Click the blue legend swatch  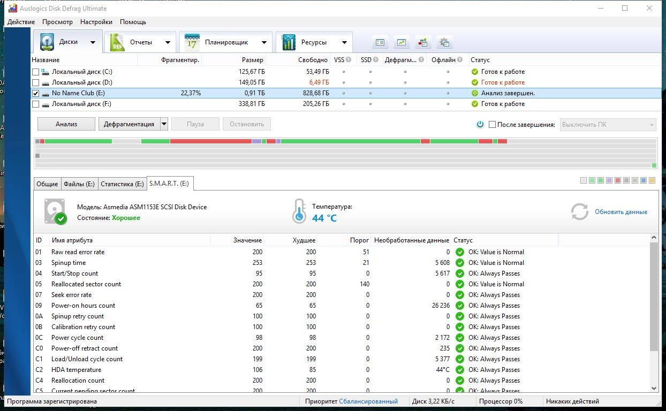pyautogui.click(x=644, y=180)
